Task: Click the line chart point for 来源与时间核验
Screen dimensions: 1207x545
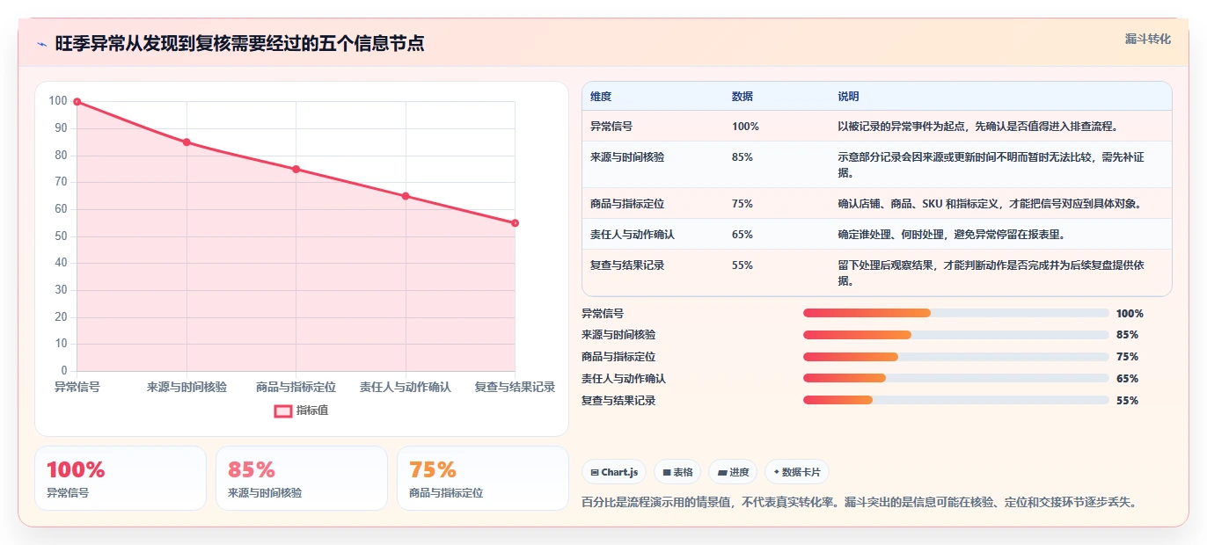Action: [x=187, y=142]
